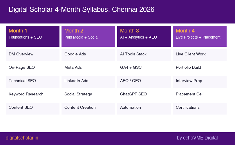Select the 'Portfolio Build' entry
Image resolution: width=235 pixels, height=145 pixels.
pyautogui.click(x=200, y=68)
